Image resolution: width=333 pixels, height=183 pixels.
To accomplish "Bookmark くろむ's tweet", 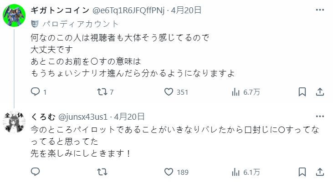I will [302, 172].
